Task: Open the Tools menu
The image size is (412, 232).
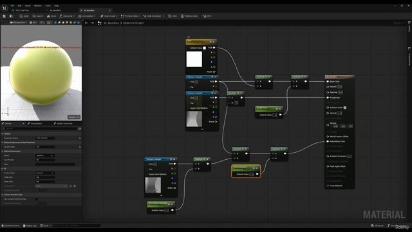Action: pyautogui.click(x=48, y=6)
